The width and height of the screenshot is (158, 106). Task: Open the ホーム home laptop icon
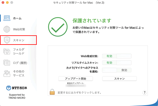pos(7,18)
